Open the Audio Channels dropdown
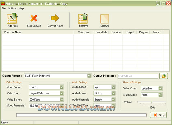The height and width of the screenshot is (125, 172). [x=113, y=100]
